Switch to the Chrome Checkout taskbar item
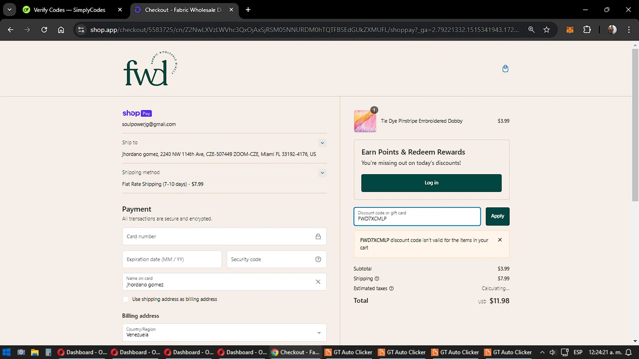The image size is (639, 359). coord(296,352)
